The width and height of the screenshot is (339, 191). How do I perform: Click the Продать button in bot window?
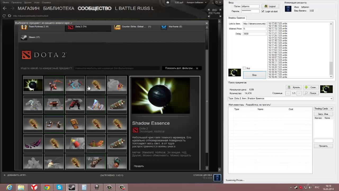pyautogui.click(x=323, y=146)
